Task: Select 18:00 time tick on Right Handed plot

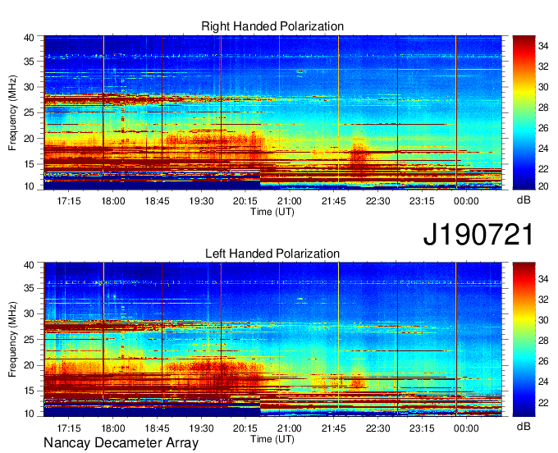Action: [x=112, y=201]
